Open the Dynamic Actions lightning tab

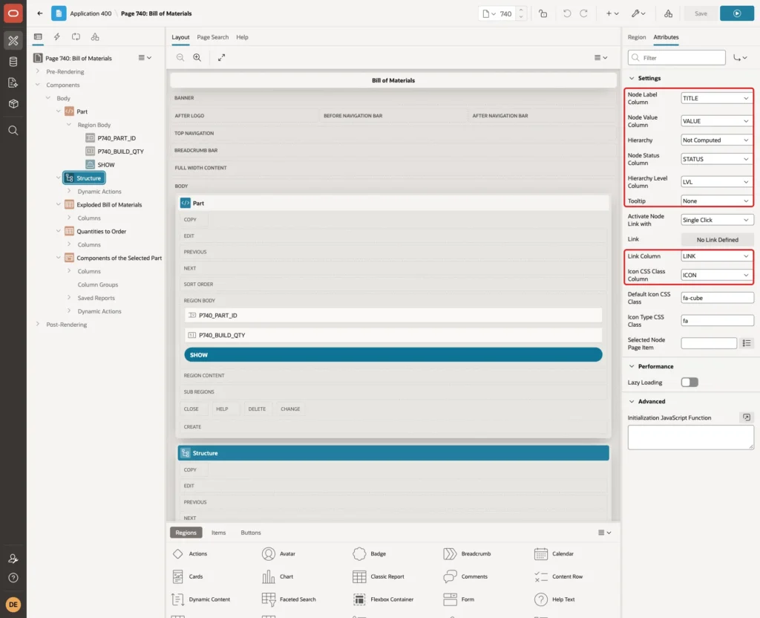[56, 37]
